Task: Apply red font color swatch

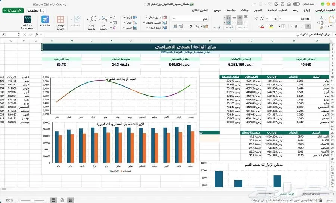Action: (262, 26)
